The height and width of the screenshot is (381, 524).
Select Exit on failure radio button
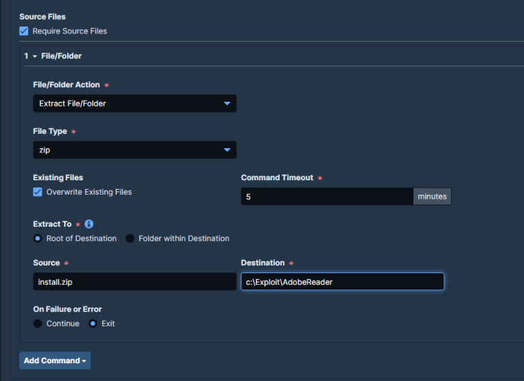(93, 323)
